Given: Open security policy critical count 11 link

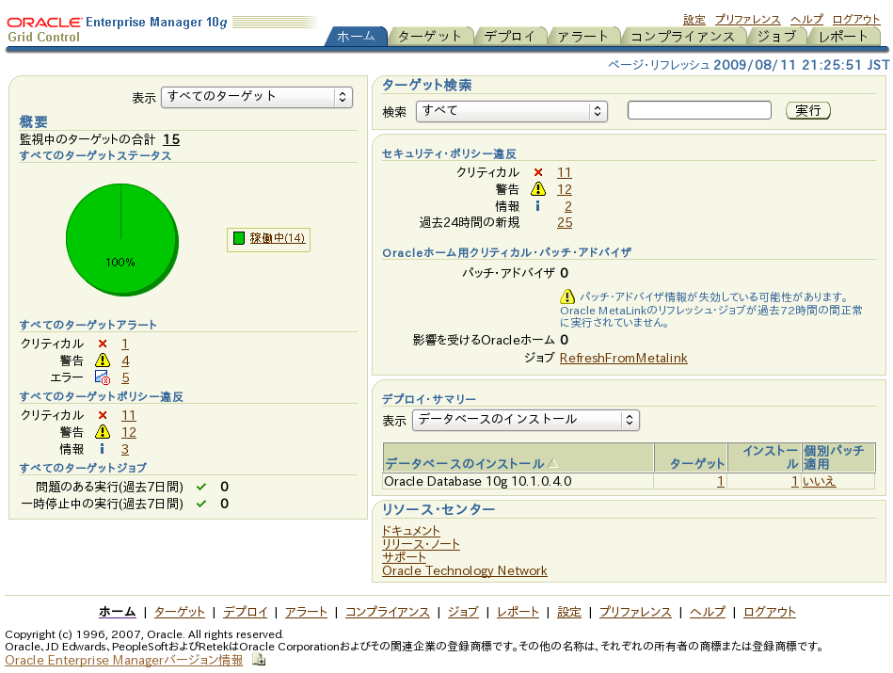Looking at the screenshot, I should [565, 172].
